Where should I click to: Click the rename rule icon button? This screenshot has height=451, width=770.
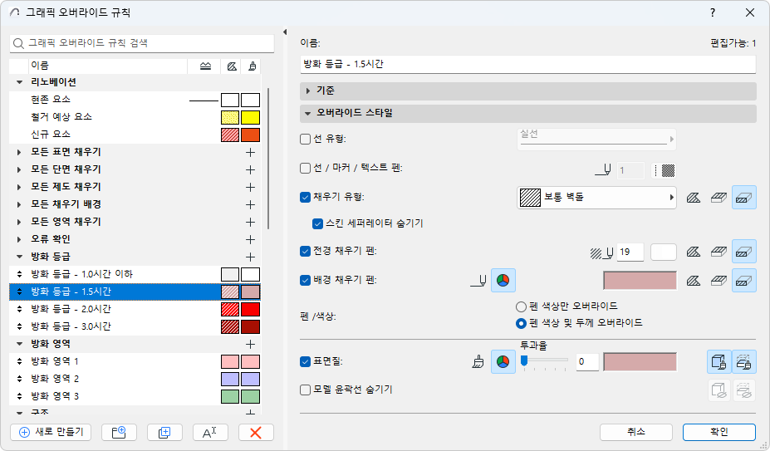click(x=209, y=433)
